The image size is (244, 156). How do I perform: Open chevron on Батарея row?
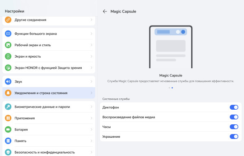click(91, 130)
